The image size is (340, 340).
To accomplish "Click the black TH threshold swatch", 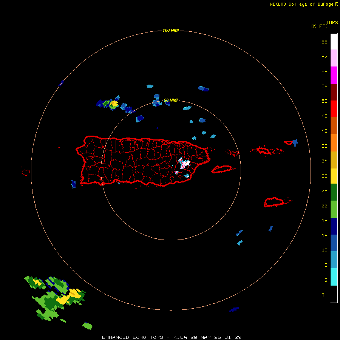I will (334, 294).
